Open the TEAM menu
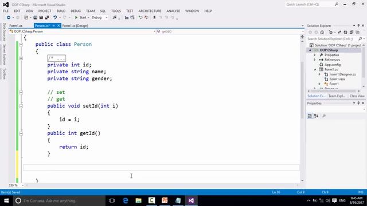The width and height of the screenshot is (367, 206). pyautogui.click(x=91, y=11)
